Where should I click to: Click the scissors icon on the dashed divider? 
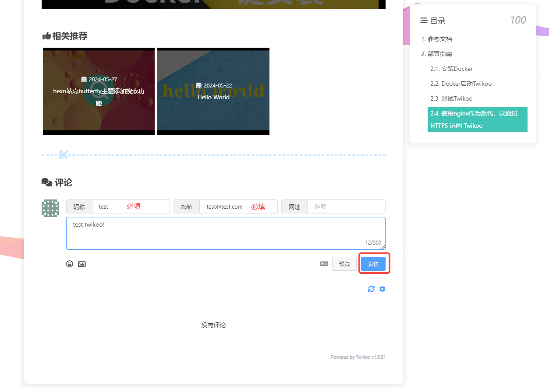pos(63,154)
